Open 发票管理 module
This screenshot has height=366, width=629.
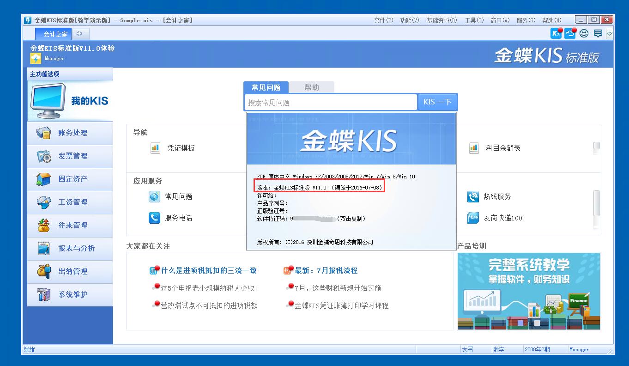click(x=70, y=156)
